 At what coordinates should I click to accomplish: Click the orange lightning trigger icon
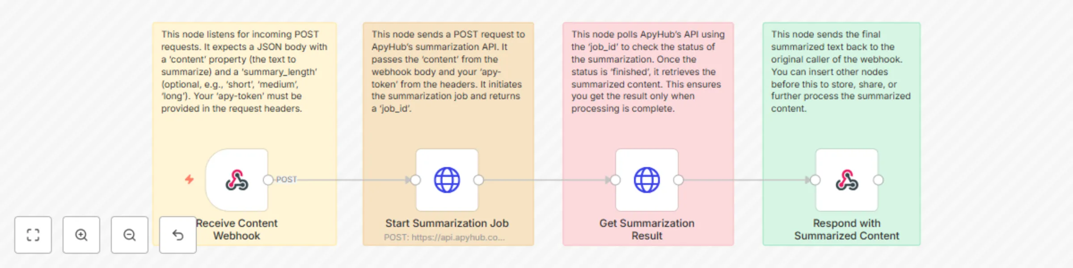(x=190, y=180)
